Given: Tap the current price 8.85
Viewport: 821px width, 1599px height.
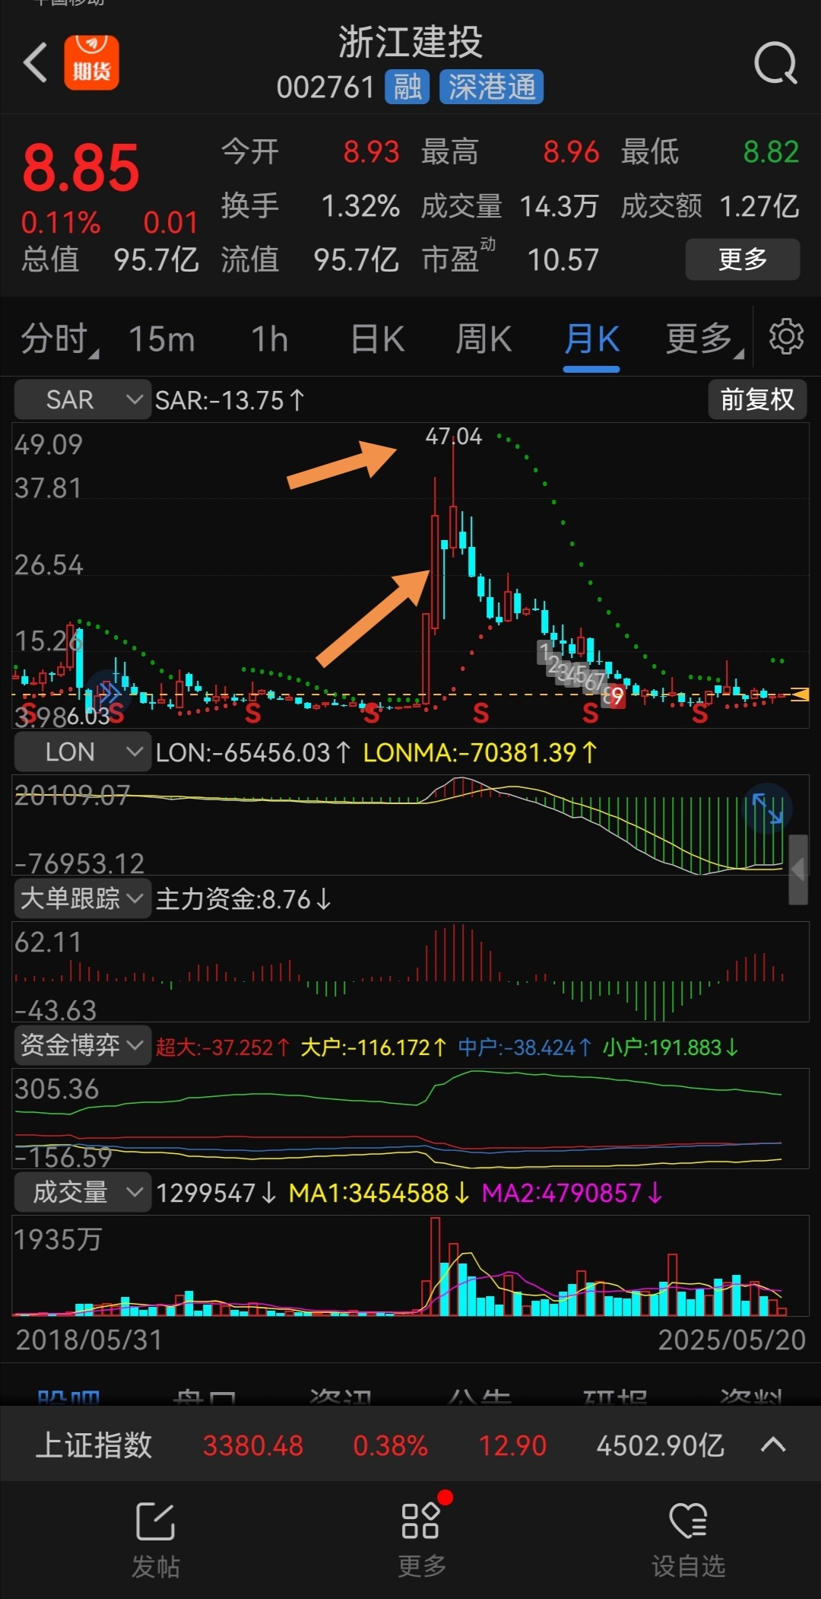Looking at the screenshot, I should coord(81,168).
